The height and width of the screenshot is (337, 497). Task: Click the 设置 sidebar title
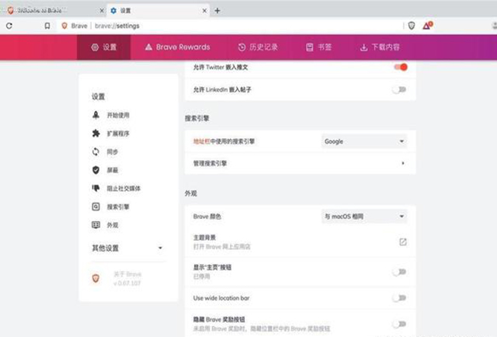point(99,97)
